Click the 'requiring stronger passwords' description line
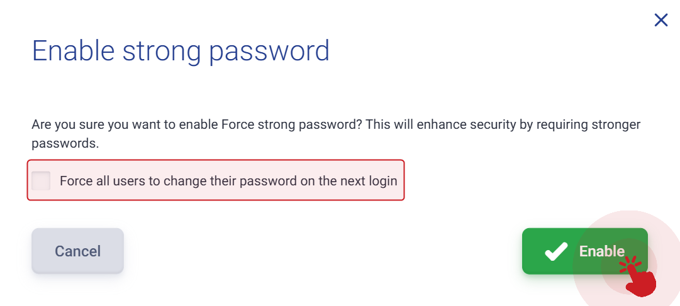Screen dimensions: 680x306 336,134
